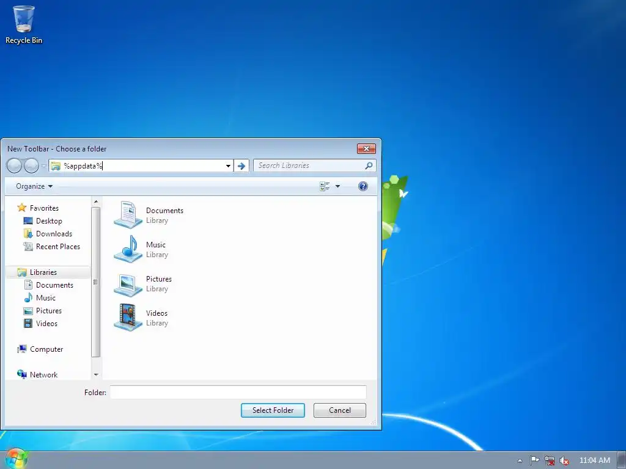Click navigation pane scrollbar down arrow

coord(96,374)
